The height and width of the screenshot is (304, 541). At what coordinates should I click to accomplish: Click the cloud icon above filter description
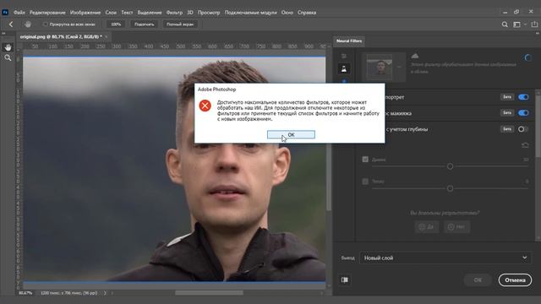[x=415, y=56]
